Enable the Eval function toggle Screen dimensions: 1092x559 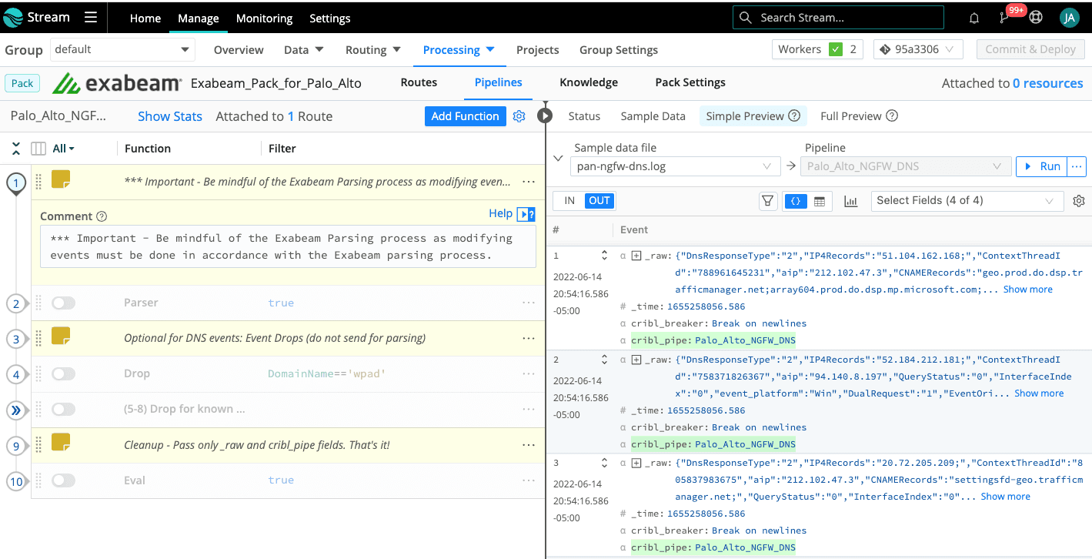pyautogui.click(x=63, y=480)
